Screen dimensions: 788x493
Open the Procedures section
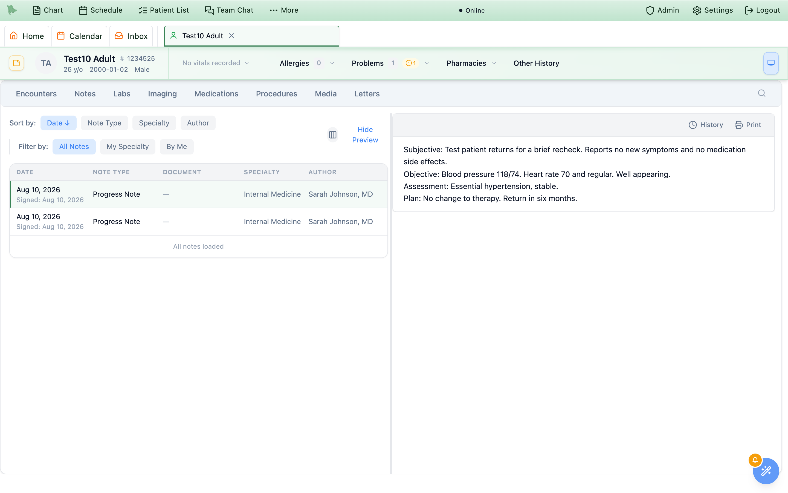[x=276, y=94]
